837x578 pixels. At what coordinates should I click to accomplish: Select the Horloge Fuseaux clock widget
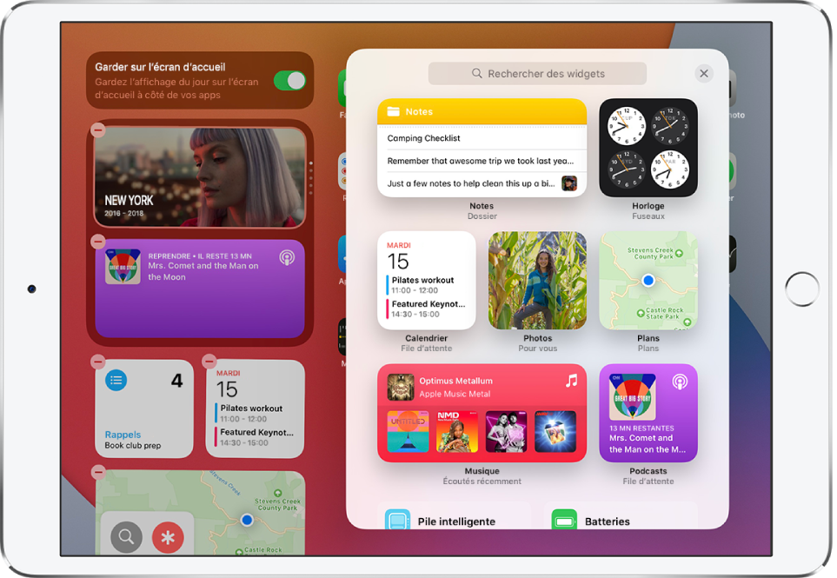[x=648, y=148]
